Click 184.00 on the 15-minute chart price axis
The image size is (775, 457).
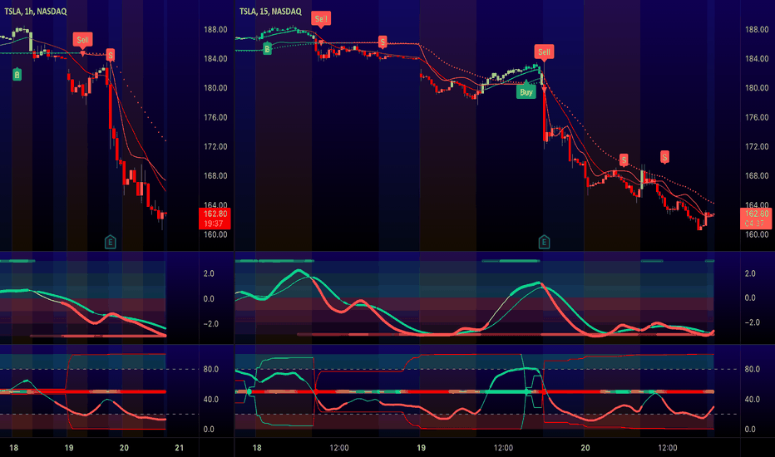point(757,59)
